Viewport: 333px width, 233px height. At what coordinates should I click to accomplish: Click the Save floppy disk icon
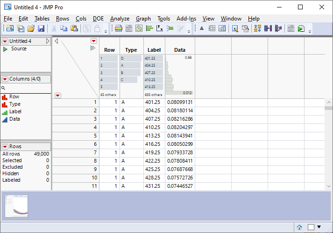[x=41, y=28]
